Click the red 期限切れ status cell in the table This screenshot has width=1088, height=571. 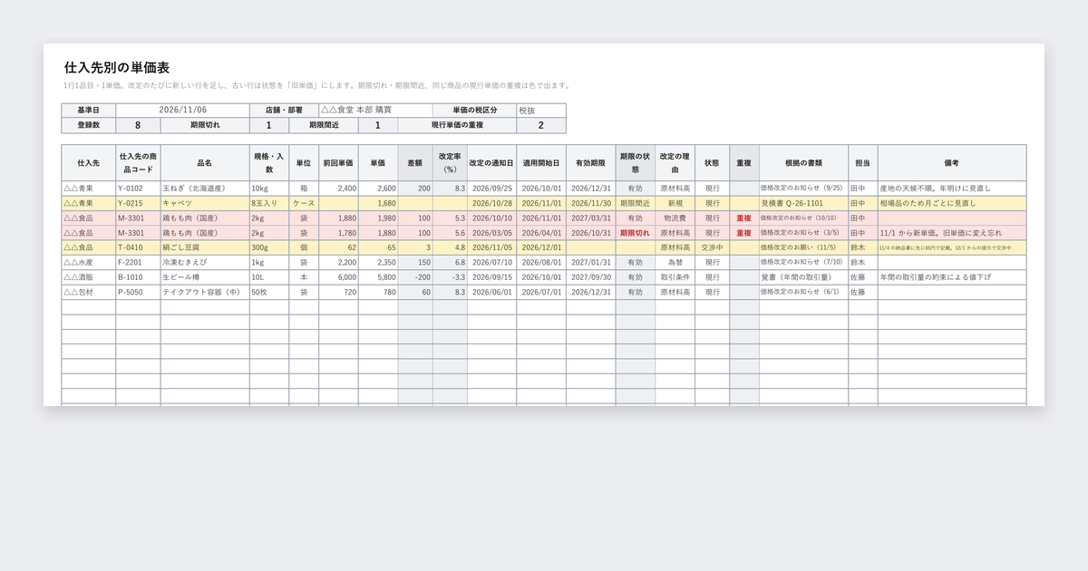point(635,233)
